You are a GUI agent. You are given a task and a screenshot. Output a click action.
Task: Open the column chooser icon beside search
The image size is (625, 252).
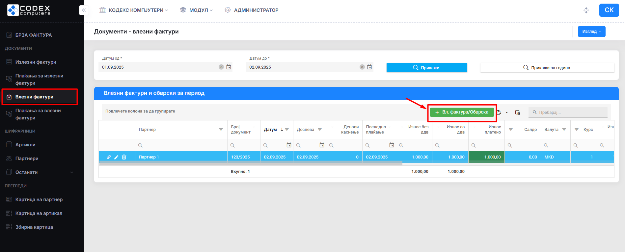517,112
